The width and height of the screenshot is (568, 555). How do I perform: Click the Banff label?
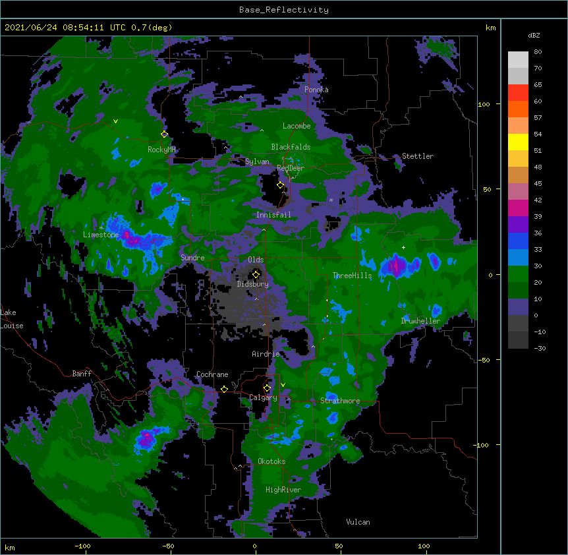click(82, 374)
